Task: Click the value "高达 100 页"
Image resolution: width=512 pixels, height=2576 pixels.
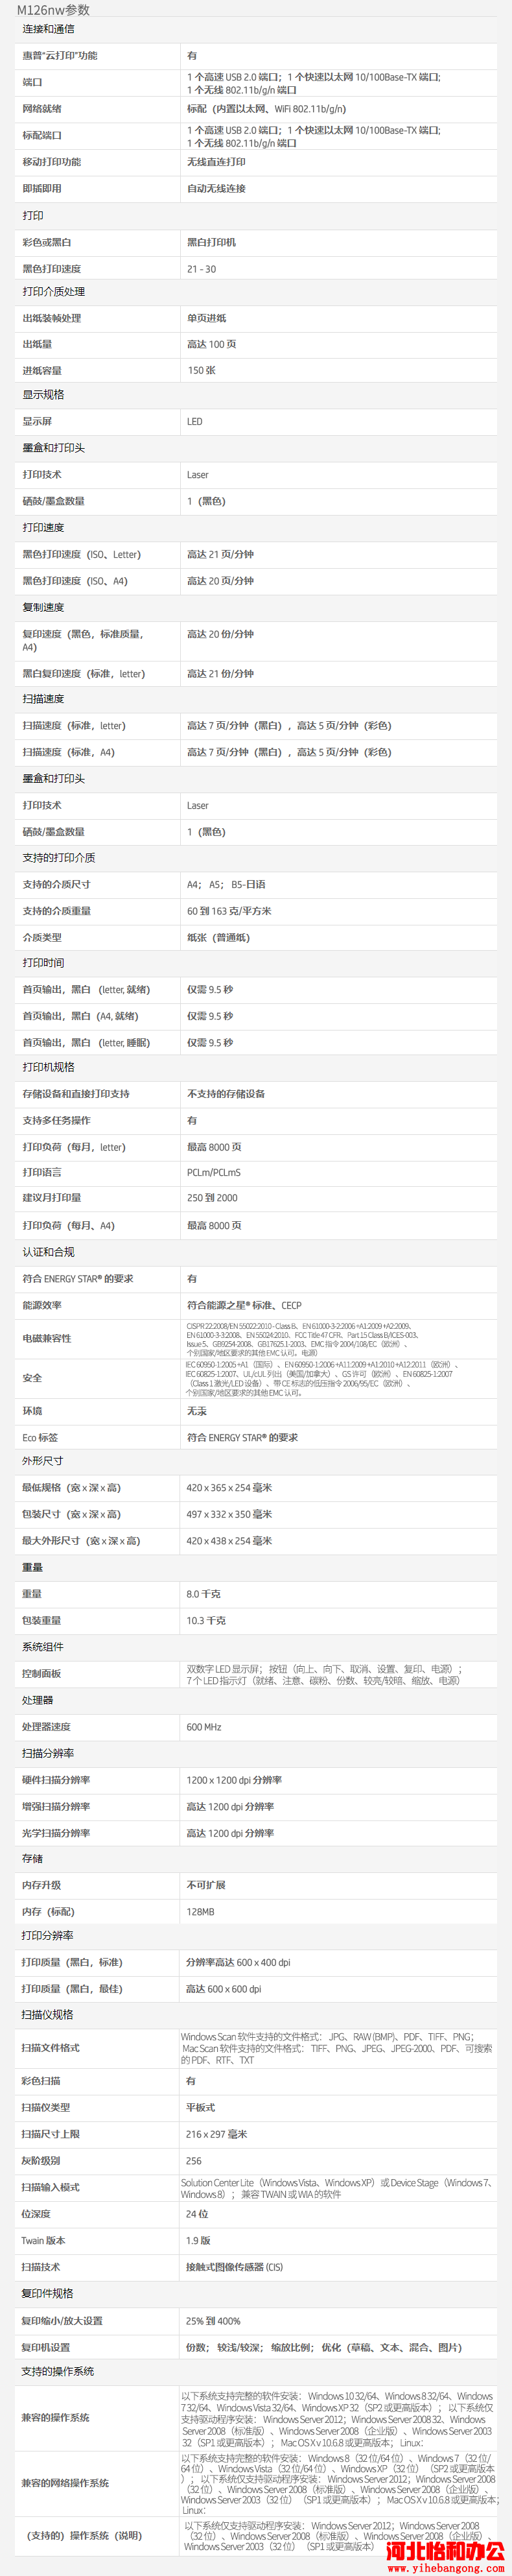Action: click(x=212, y=344)
